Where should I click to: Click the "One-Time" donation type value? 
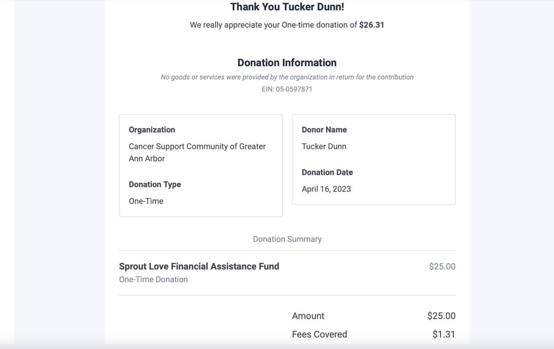click(x=146, y=201)
